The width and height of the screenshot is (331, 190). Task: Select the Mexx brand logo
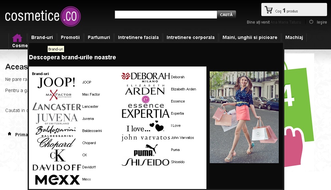point(58,180)
